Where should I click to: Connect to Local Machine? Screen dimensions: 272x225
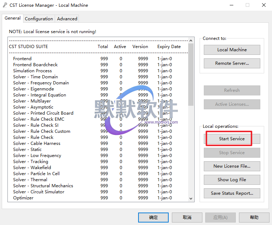[232, 50]
